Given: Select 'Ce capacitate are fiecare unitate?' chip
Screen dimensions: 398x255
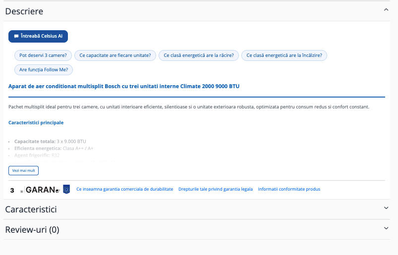Looking at the screenshot, I should 115,55.
